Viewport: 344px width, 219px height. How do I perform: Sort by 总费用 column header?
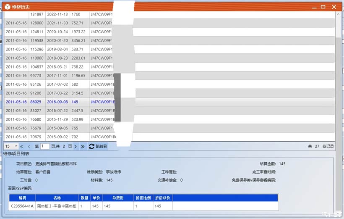point(118,198)
